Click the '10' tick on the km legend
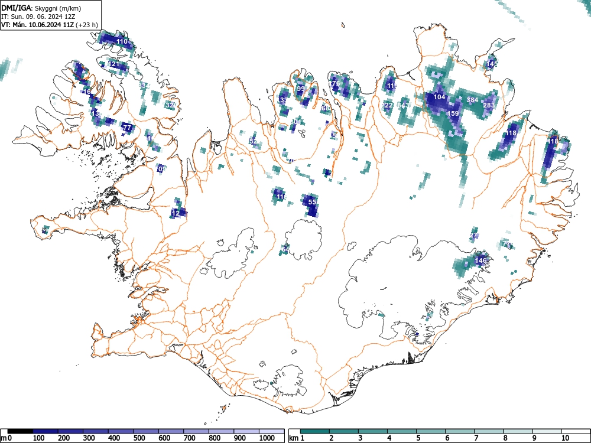This screenshot has height=443, width=591. pos(565,438)
